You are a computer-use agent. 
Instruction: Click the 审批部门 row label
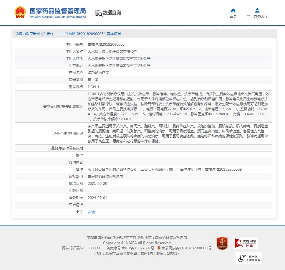coord(76,177)
